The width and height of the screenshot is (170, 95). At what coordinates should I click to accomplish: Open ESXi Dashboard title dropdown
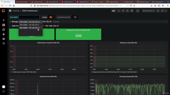tap(31, 11)
